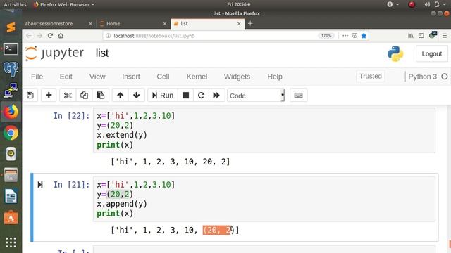The image size is (451, 253).
Task: Insert a cell below with plus icon
Action: click(x=49, y=96)
